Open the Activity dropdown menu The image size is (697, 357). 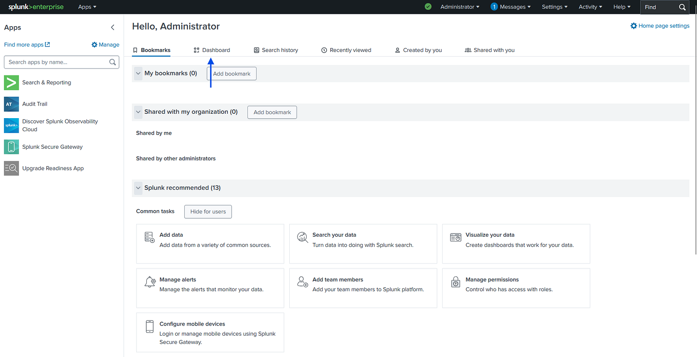(590, 7)
